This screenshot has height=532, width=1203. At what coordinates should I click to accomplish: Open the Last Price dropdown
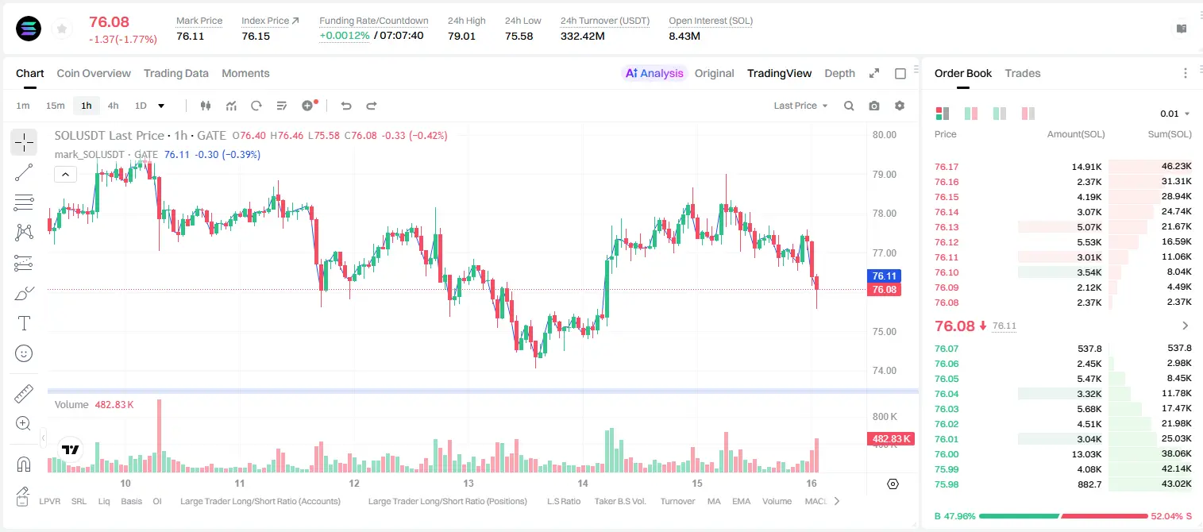click(x=800, y=106)
